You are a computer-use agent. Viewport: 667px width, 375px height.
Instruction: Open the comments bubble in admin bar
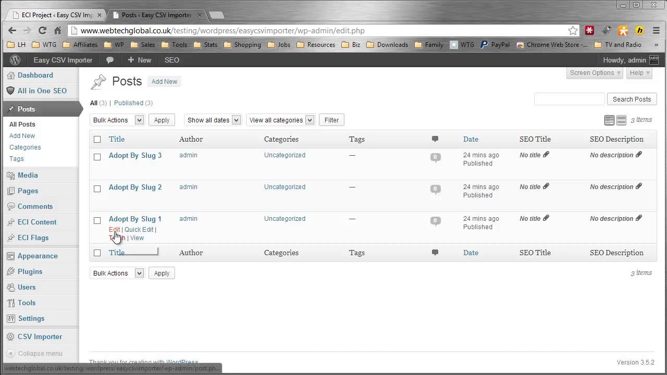click(x=110, y=60)
